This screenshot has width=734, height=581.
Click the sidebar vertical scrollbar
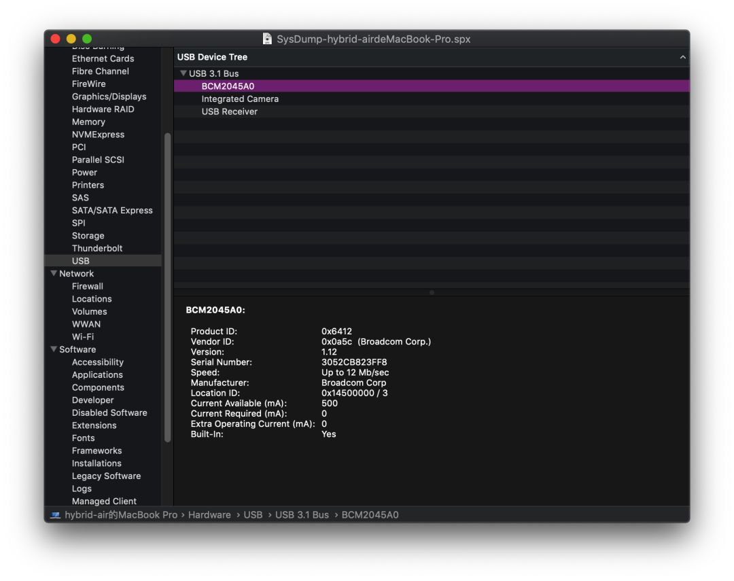[167, 287]
